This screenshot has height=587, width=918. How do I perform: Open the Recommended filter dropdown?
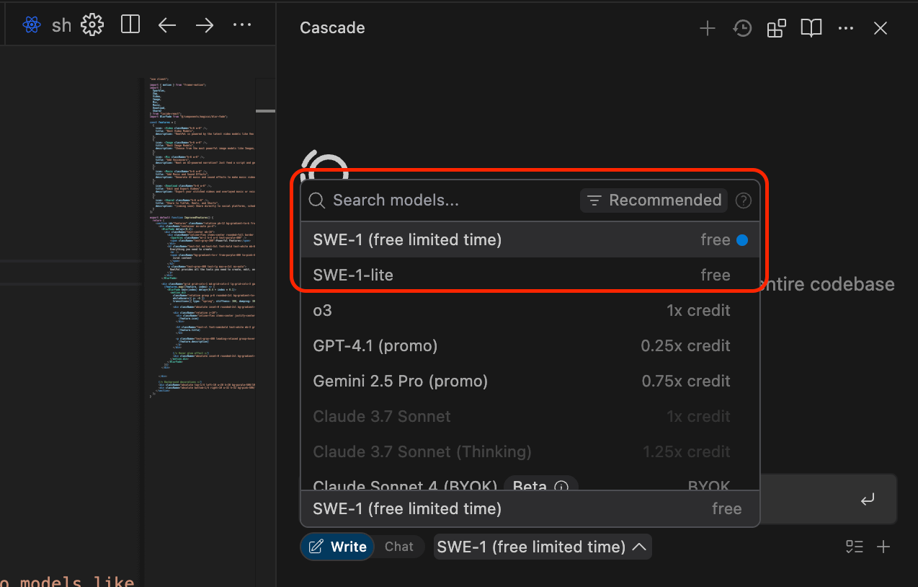coord(654,200)
